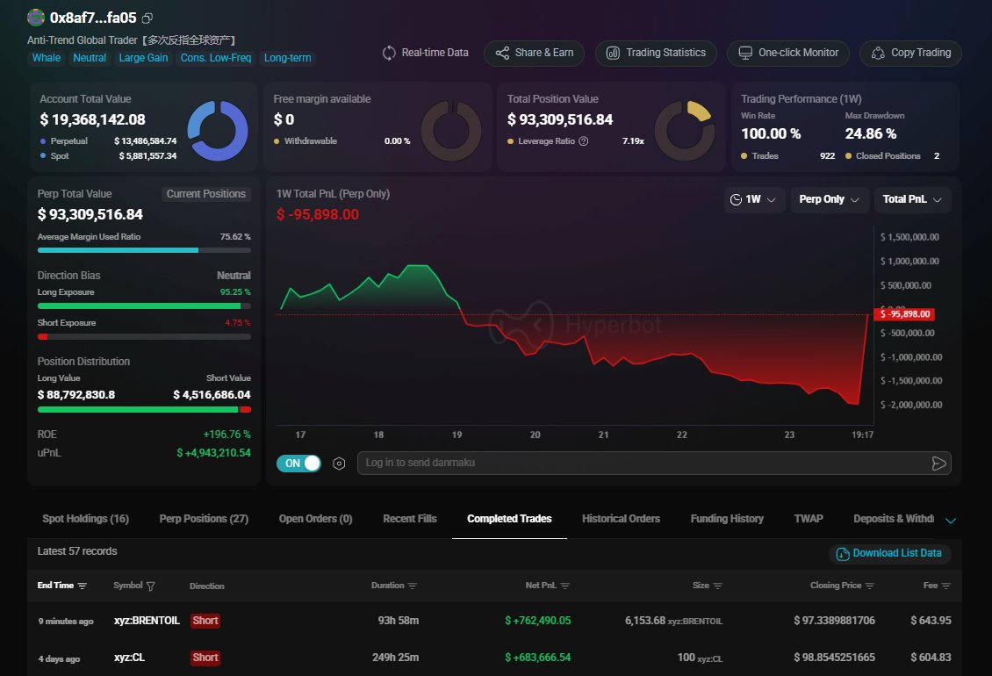Click the Account Total Value donut chart
Screen dimensions: 992x676
coord(218,131)
